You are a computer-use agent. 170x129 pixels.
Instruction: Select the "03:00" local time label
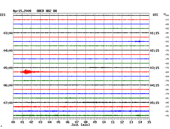coord(8,33)
